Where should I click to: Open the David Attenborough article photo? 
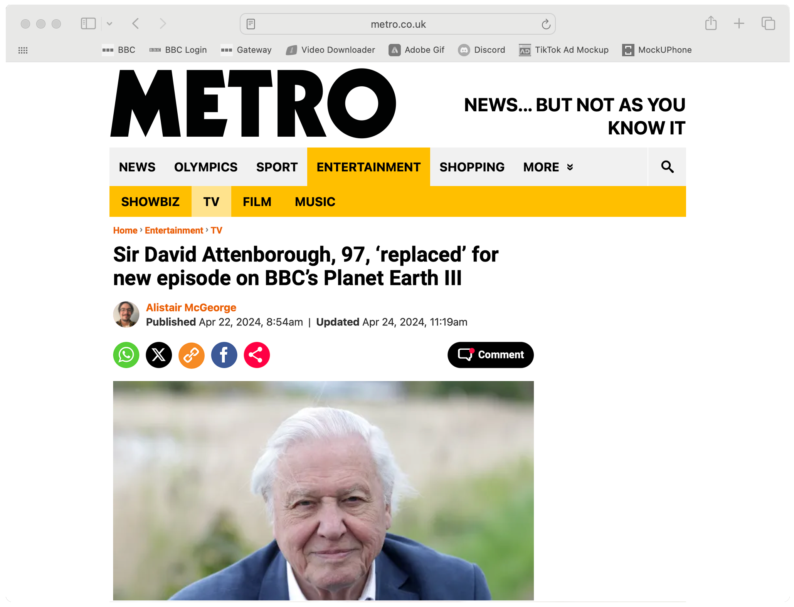click(x=323, y=490)
